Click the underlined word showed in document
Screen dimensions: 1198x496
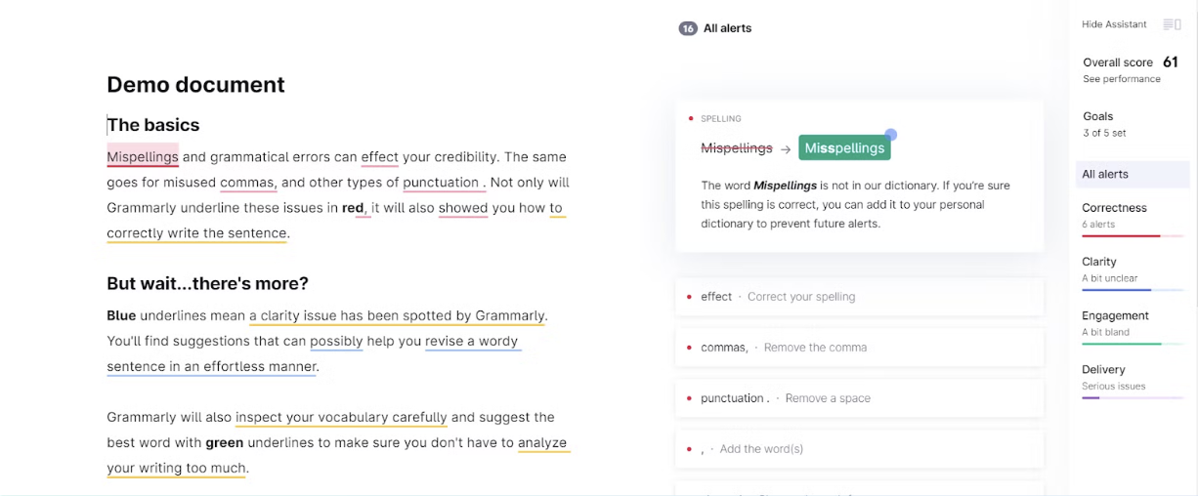(x=463, y=207)
